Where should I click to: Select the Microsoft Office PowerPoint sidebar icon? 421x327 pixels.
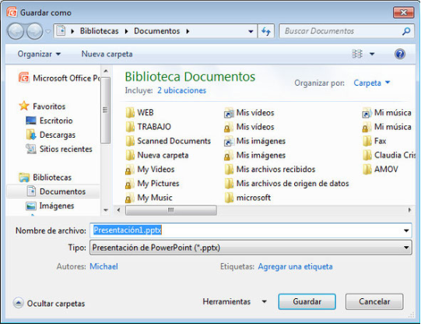click(x=23, y=78)
